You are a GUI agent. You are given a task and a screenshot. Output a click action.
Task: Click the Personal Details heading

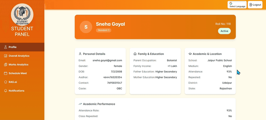tap(94, 54)
